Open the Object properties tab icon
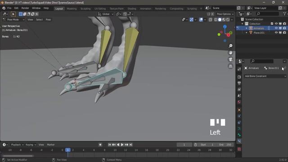This screenshot has width=288, height=162. pyautogui.click(x=239, y=110)
